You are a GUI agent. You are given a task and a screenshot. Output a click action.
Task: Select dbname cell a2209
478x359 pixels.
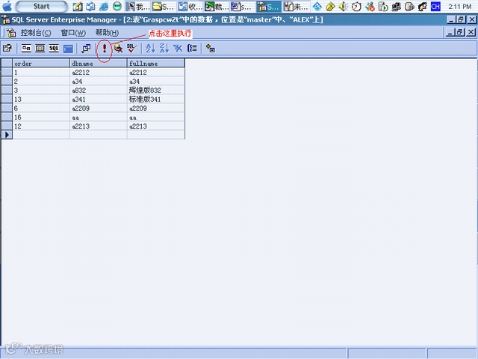(98, 108)
